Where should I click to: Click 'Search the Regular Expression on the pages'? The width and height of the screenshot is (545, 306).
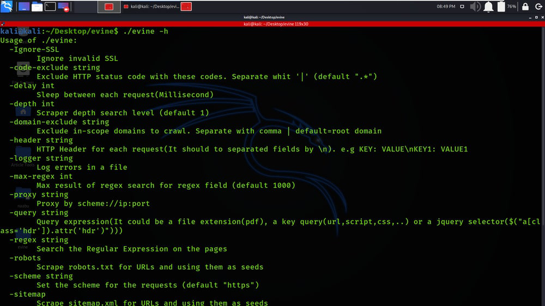point(132,249)
